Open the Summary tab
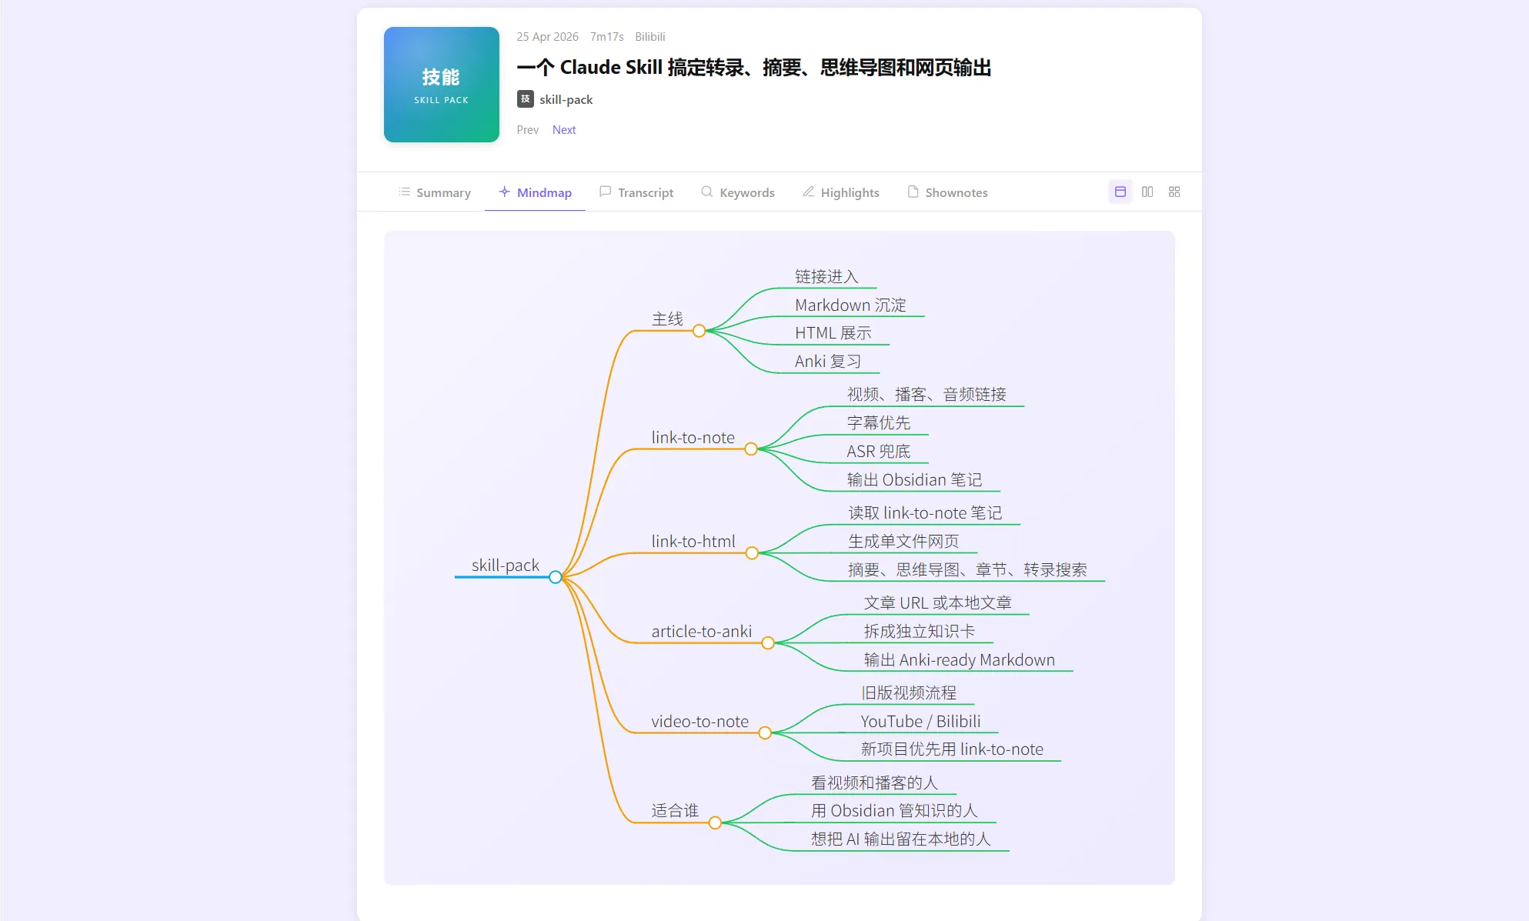This screenshot has width=1529, height=921. click(435, 192)
